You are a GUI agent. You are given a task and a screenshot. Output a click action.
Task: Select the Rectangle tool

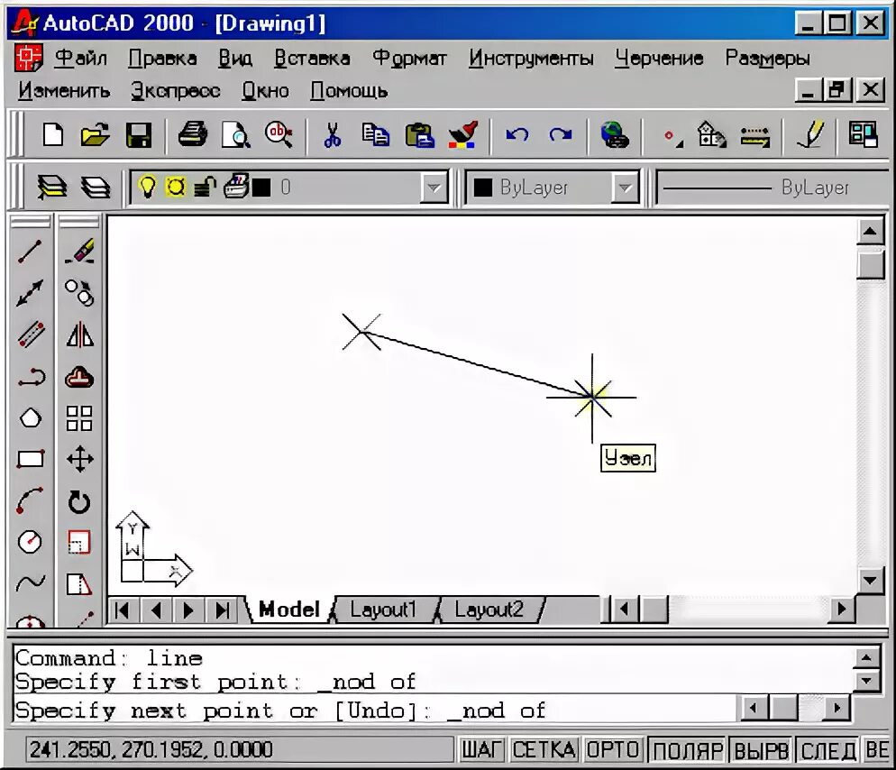click(31, 459)
